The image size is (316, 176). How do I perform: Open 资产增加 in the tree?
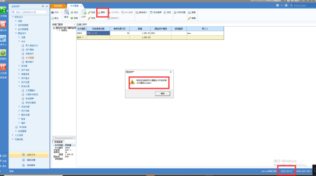[30, 50]
